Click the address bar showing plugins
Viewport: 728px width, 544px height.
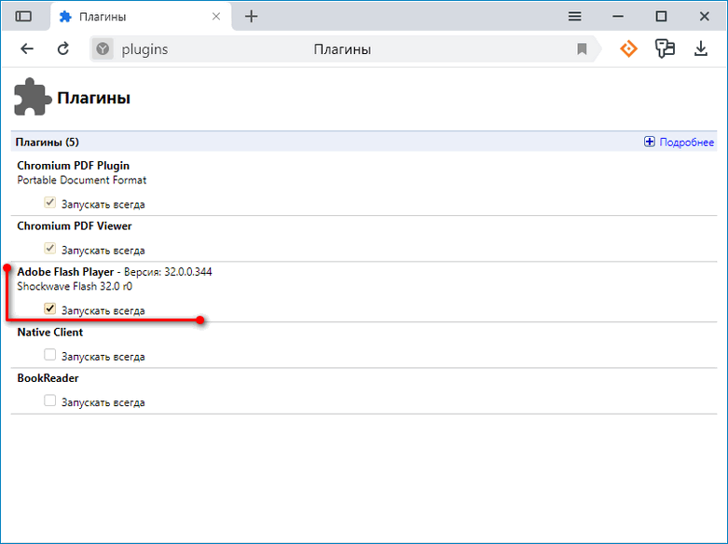pyautogui.click(x=343, y=48)
